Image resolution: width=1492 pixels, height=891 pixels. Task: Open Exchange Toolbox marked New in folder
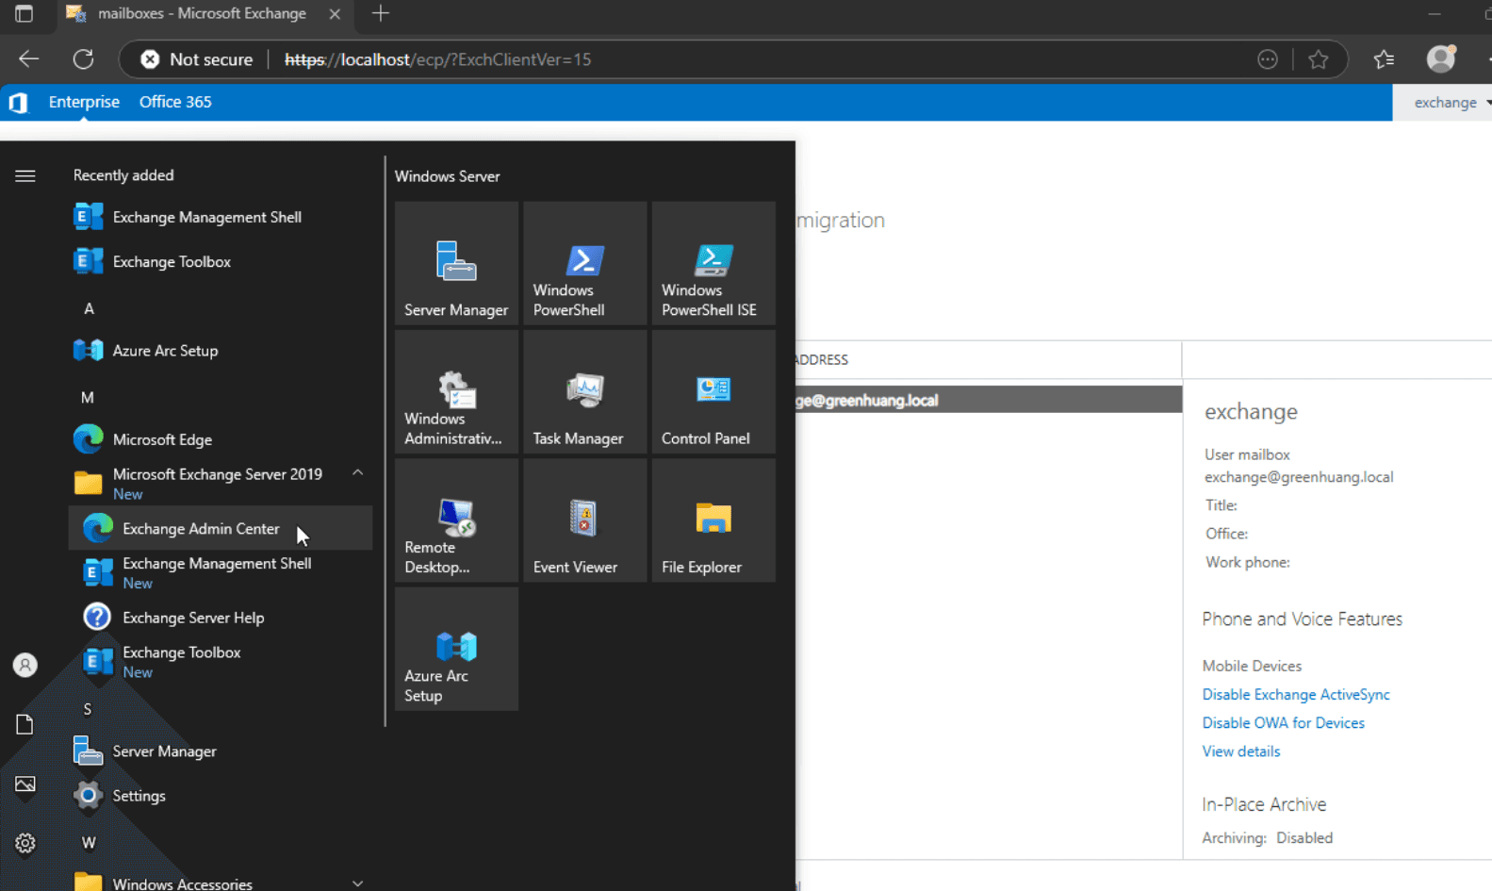[x=221, y=662]
